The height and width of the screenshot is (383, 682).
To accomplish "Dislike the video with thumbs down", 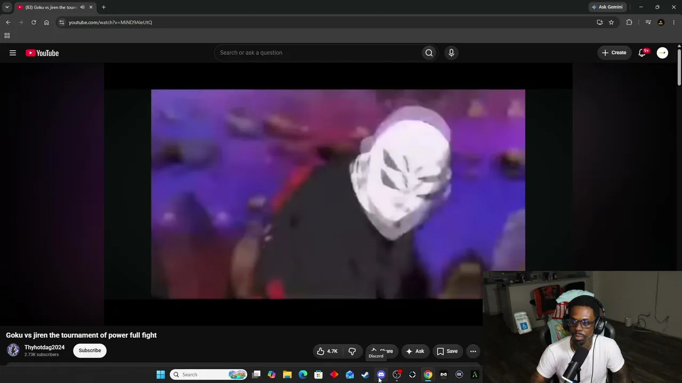I will (x=352, y=351).
